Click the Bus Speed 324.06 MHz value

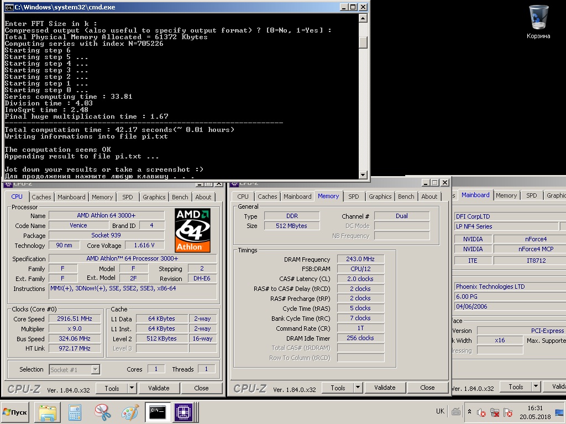pos(75,338)
